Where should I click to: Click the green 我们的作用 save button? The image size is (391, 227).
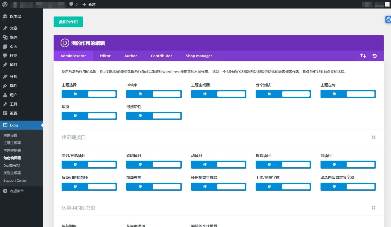click(68, 22)
